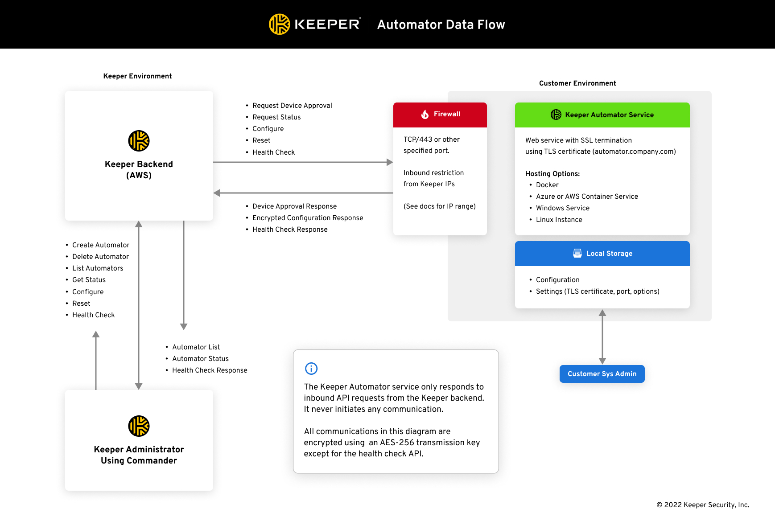
Task: Click the Customer Sys Admin button
Action: click(x=602, y=374)
